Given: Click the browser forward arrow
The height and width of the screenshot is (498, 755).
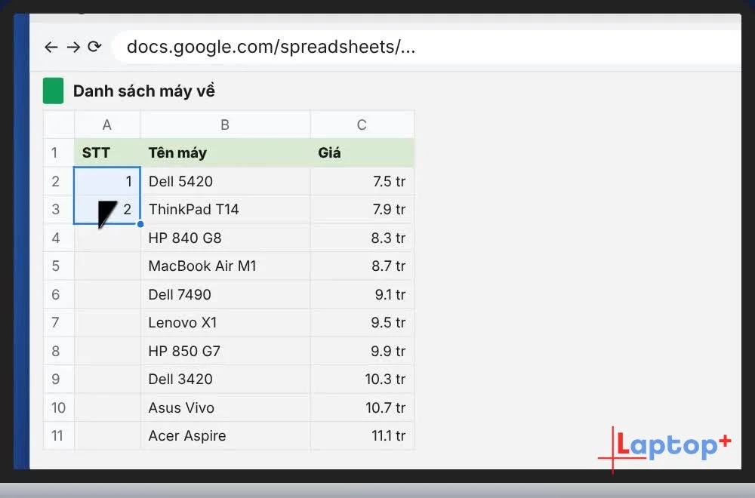Looking at the screenshot, I should [x=73, y=47].
